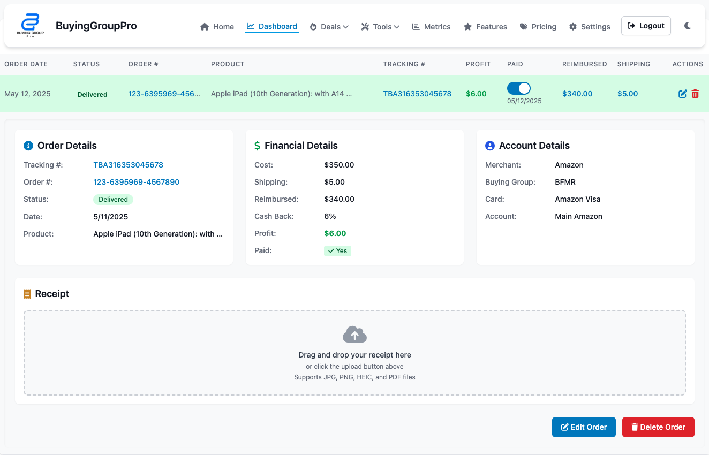Screen dimensions: 709x456
Task: Navigate to Features page
Action: [485, 27]
